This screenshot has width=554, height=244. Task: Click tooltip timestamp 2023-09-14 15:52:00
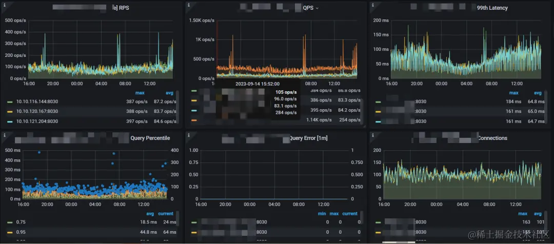tap(258, 84)
